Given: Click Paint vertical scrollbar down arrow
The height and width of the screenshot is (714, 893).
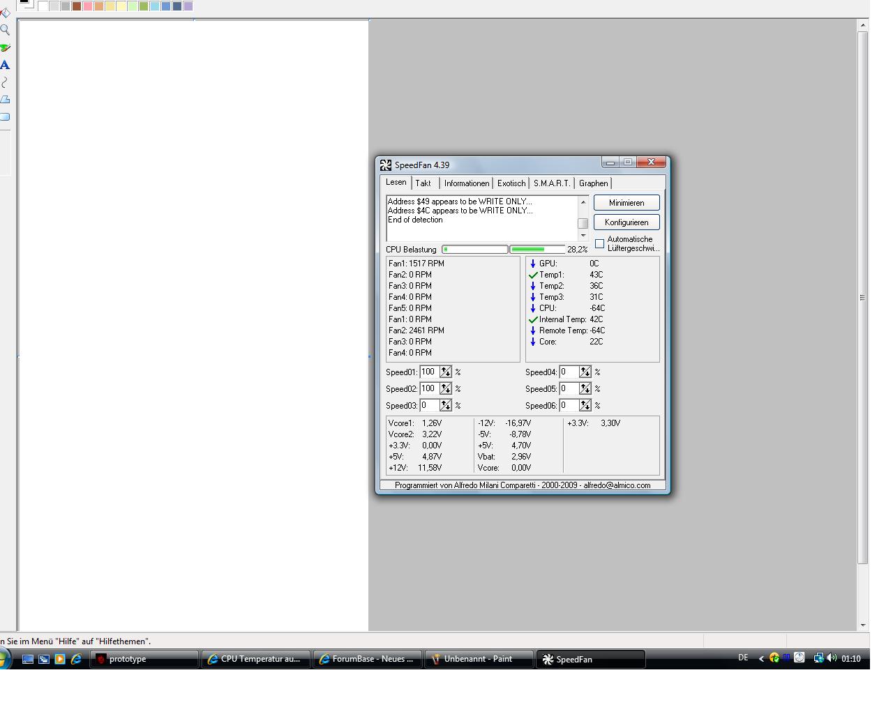Looking at the screenshot, I should pos(863,625).
